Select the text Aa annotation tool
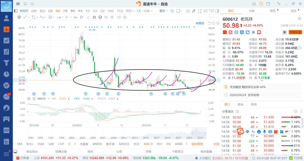Image resolution: width=304 pixels, height=161 pixels. tap(75, 17)
